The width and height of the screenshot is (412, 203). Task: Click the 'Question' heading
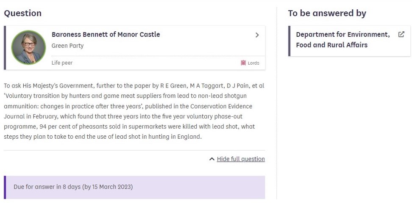coord(23,13)
